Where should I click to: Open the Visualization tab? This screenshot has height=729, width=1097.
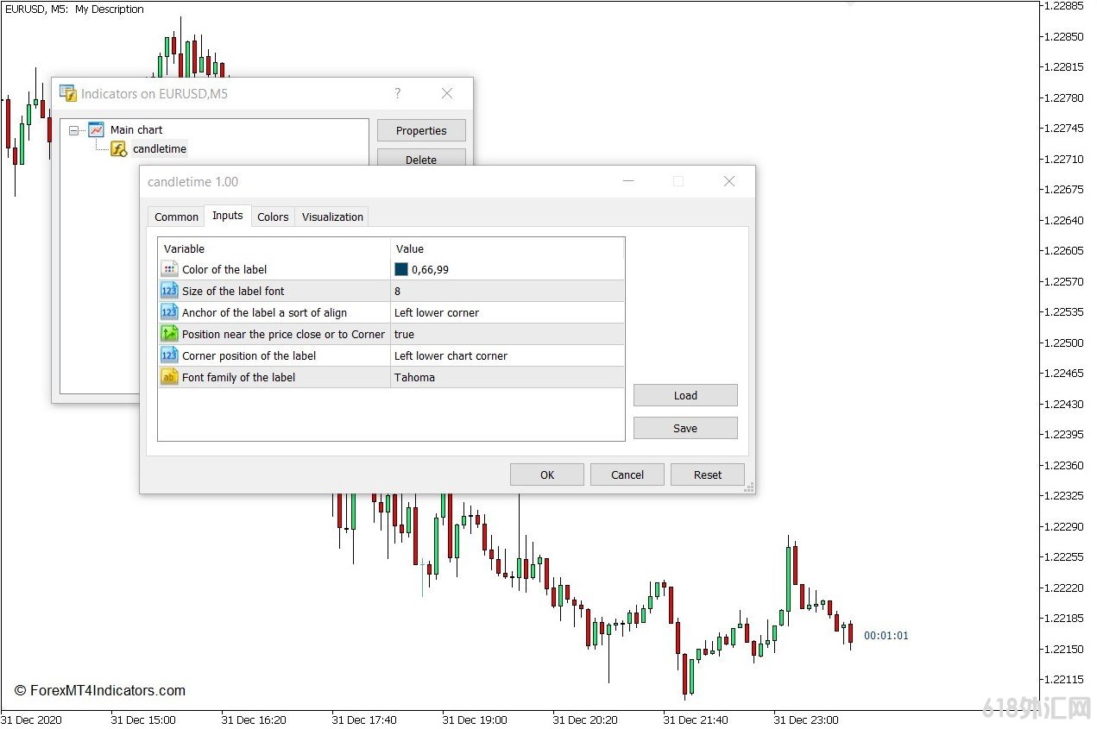[332, 217]
